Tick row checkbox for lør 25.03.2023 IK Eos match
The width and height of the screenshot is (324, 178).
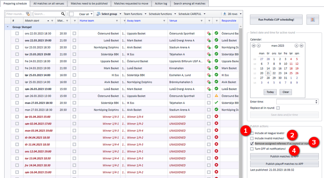[17, 75]
